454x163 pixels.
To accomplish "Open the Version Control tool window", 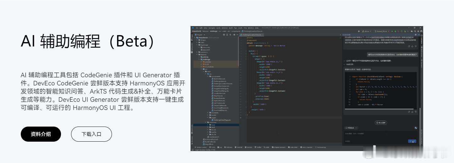I will pyautogui.click(x=201, y=147).
